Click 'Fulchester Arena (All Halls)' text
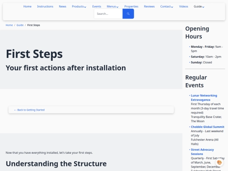The image size is (228, 171). (205, 142)
